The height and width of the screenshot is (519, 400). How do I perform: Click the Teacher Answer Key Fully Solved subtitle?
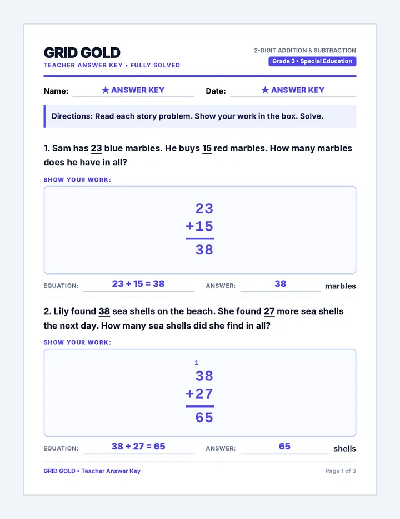click(112, 65)
